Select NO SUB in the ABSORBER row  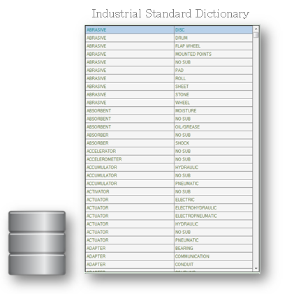click(x=213, y=135)
